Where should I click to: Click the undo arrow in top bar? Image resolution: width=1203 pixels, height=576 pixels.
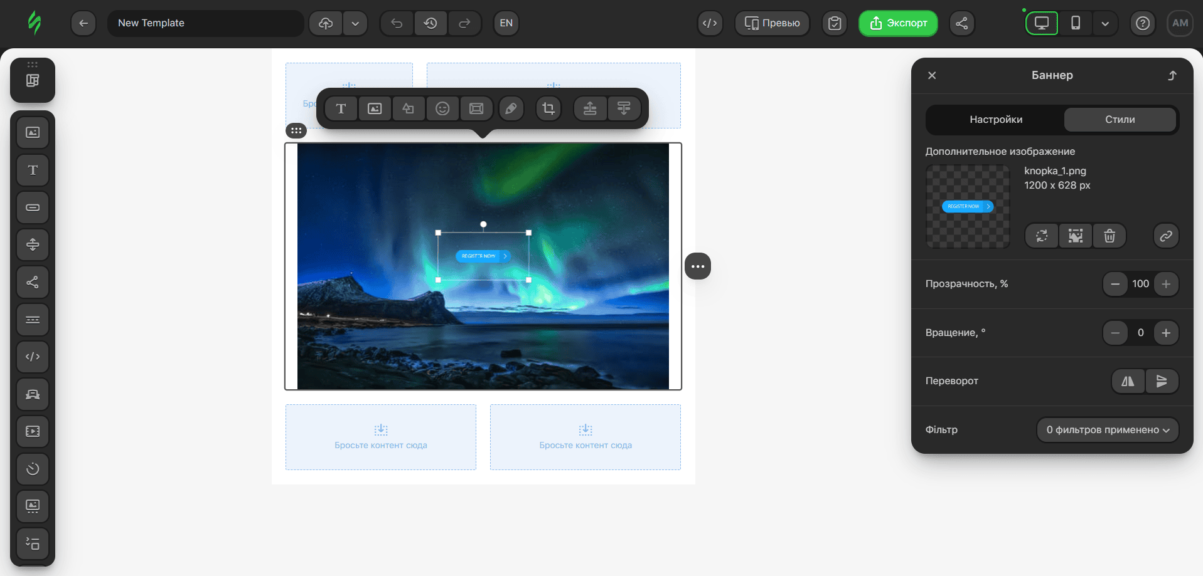(397, 23)
